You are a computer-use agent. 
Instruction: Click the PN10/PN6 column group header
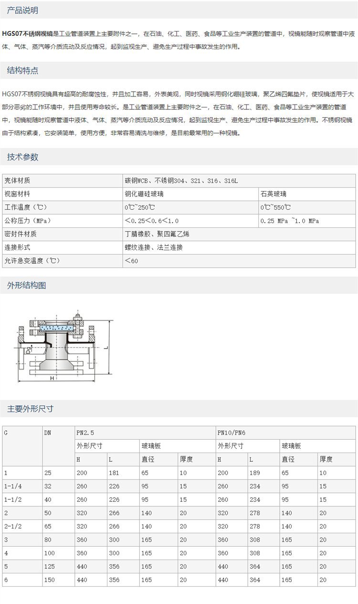[x=285, y=433]
